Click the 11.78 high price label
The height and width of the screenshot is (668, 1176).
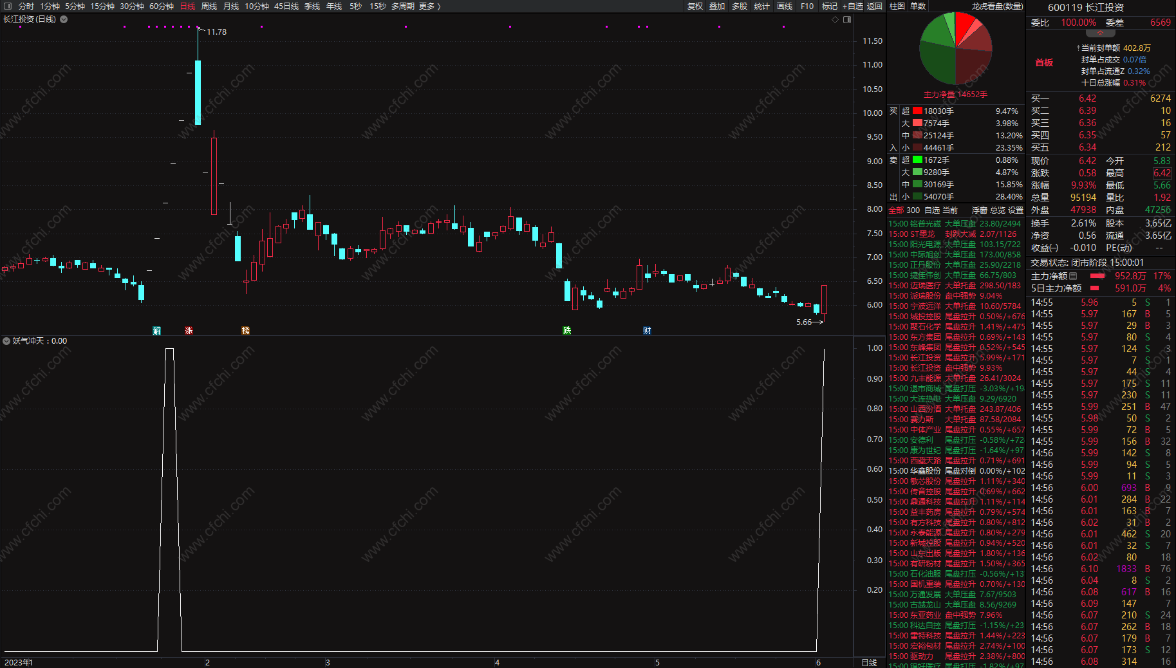216,32
